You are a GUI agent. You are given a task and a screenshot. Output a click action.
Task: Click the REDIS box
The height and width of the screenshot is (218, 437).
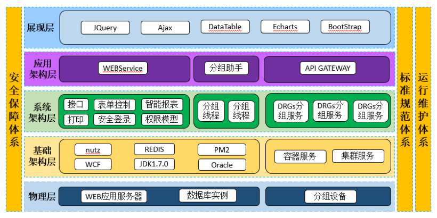(x=154, y=149)
